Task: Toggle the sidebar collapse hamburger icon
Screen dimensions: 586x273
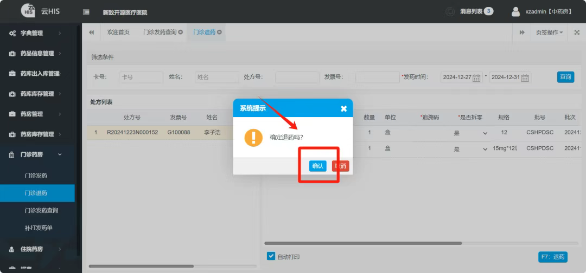Action: pyautogui.click(x=86, y=12)
